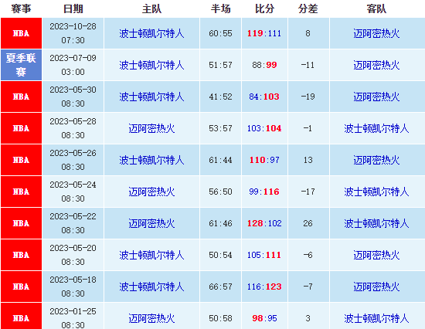Viewport: 425px width, 329px height.
Task: Select the 夏季联赛 event label
Action: click(x=21, y=65)
